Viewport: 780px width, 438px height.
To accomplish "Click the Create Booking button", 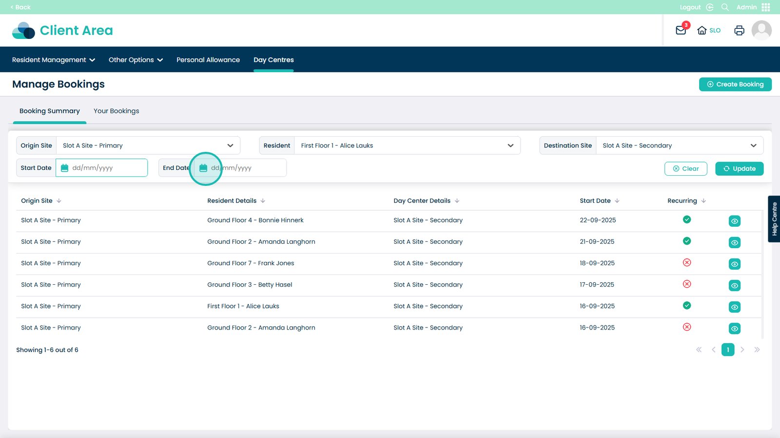I will click(735, 84).
